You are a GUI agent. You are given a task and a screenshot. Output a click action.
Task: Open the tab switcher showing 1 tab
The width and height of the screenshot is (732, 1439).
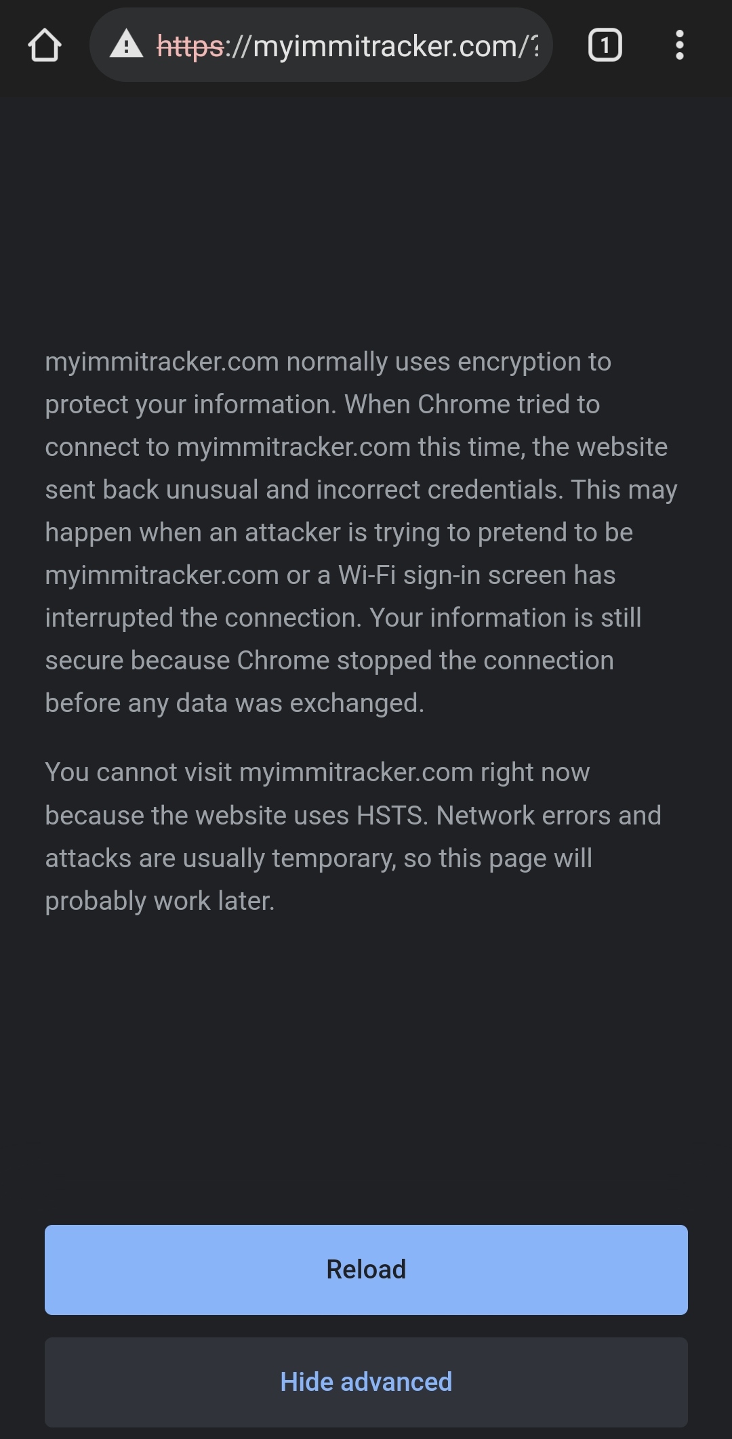[x=605, y=45]
